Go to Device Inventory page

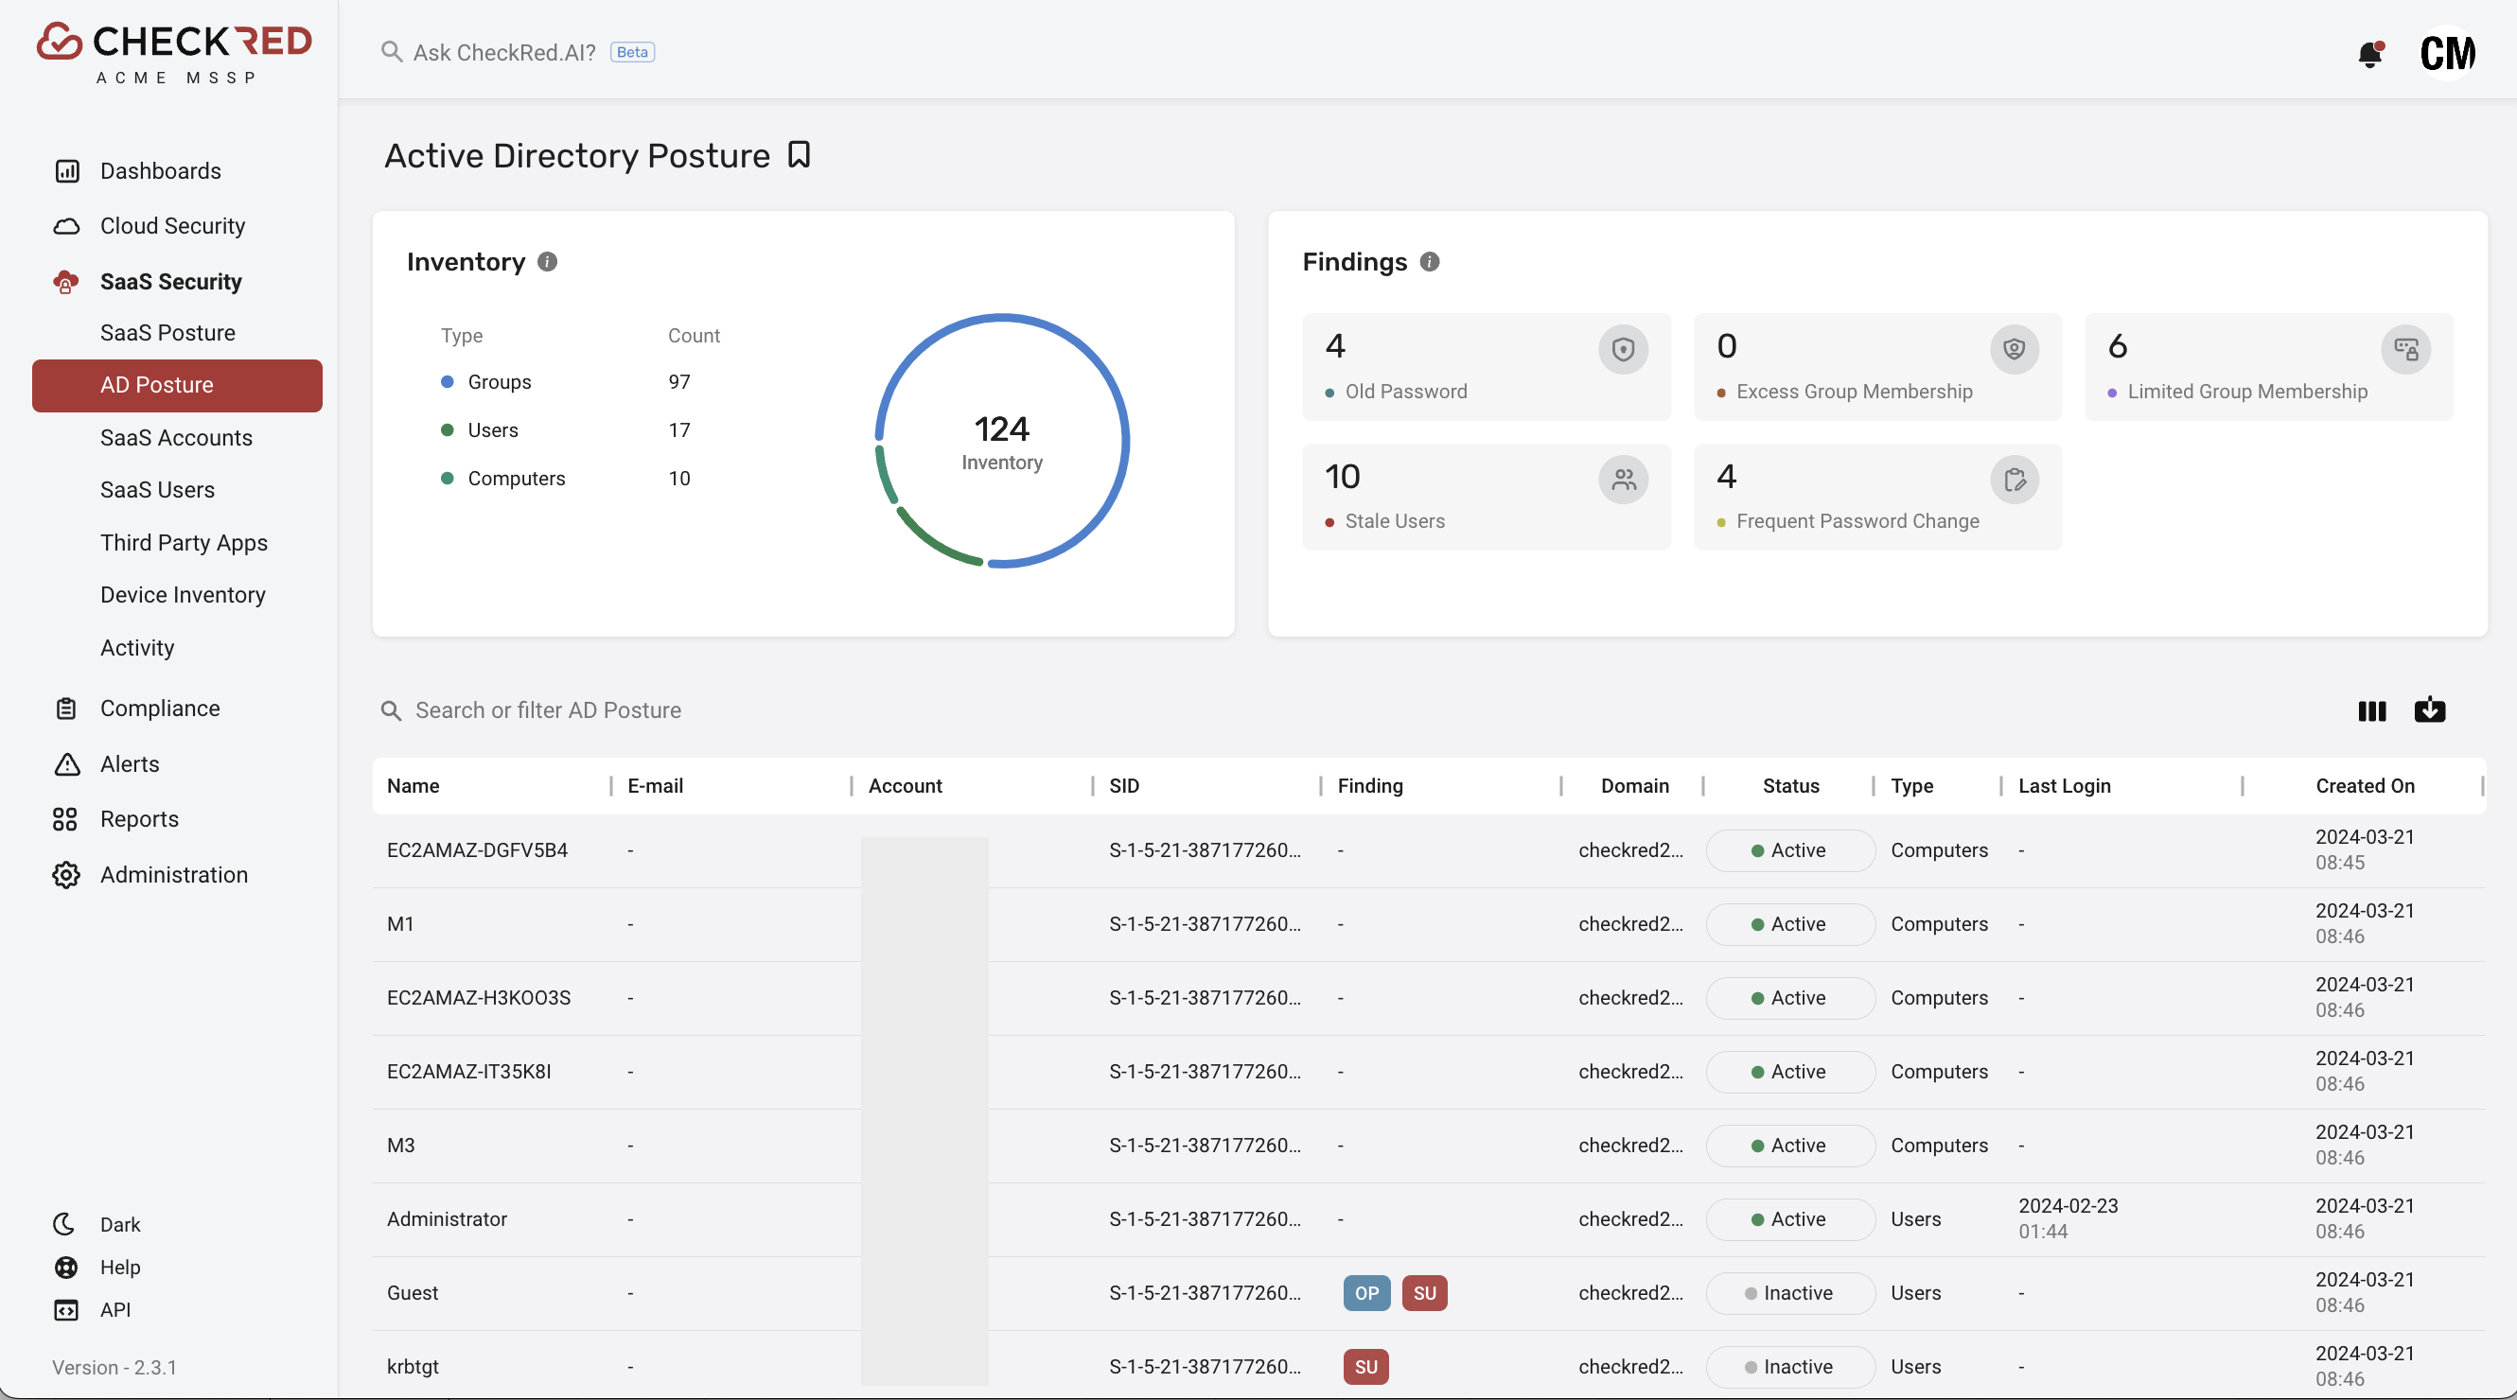click(182, 595)
